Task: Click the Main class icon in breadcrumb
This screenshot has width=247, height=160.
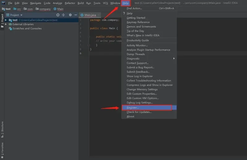Action: (55, 9)
